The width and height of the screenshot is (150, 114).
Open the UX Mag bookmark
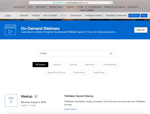click(x=80, y=7)
